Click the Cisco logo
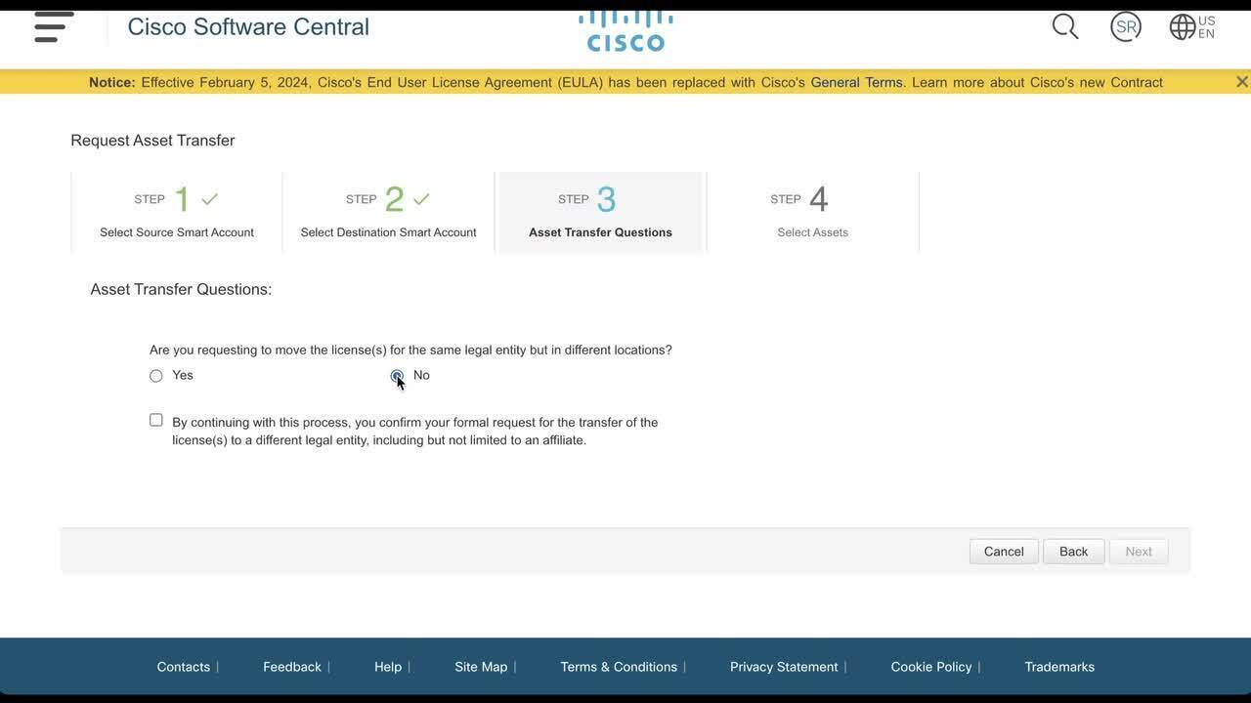1251x703 pixels. pos(625,30)
